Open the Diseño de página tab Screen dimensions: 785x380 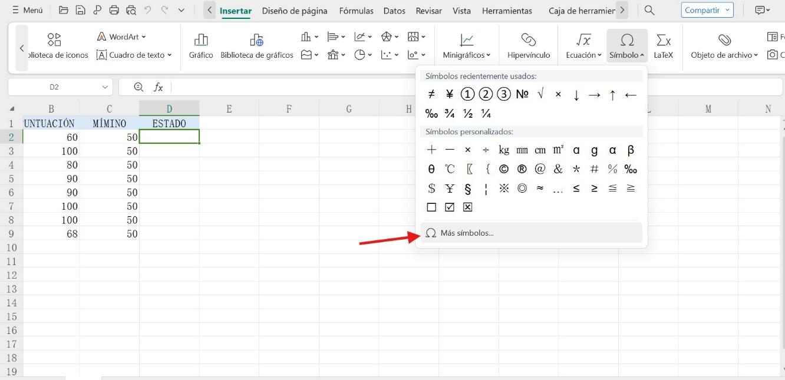click(x=294, y=11)
